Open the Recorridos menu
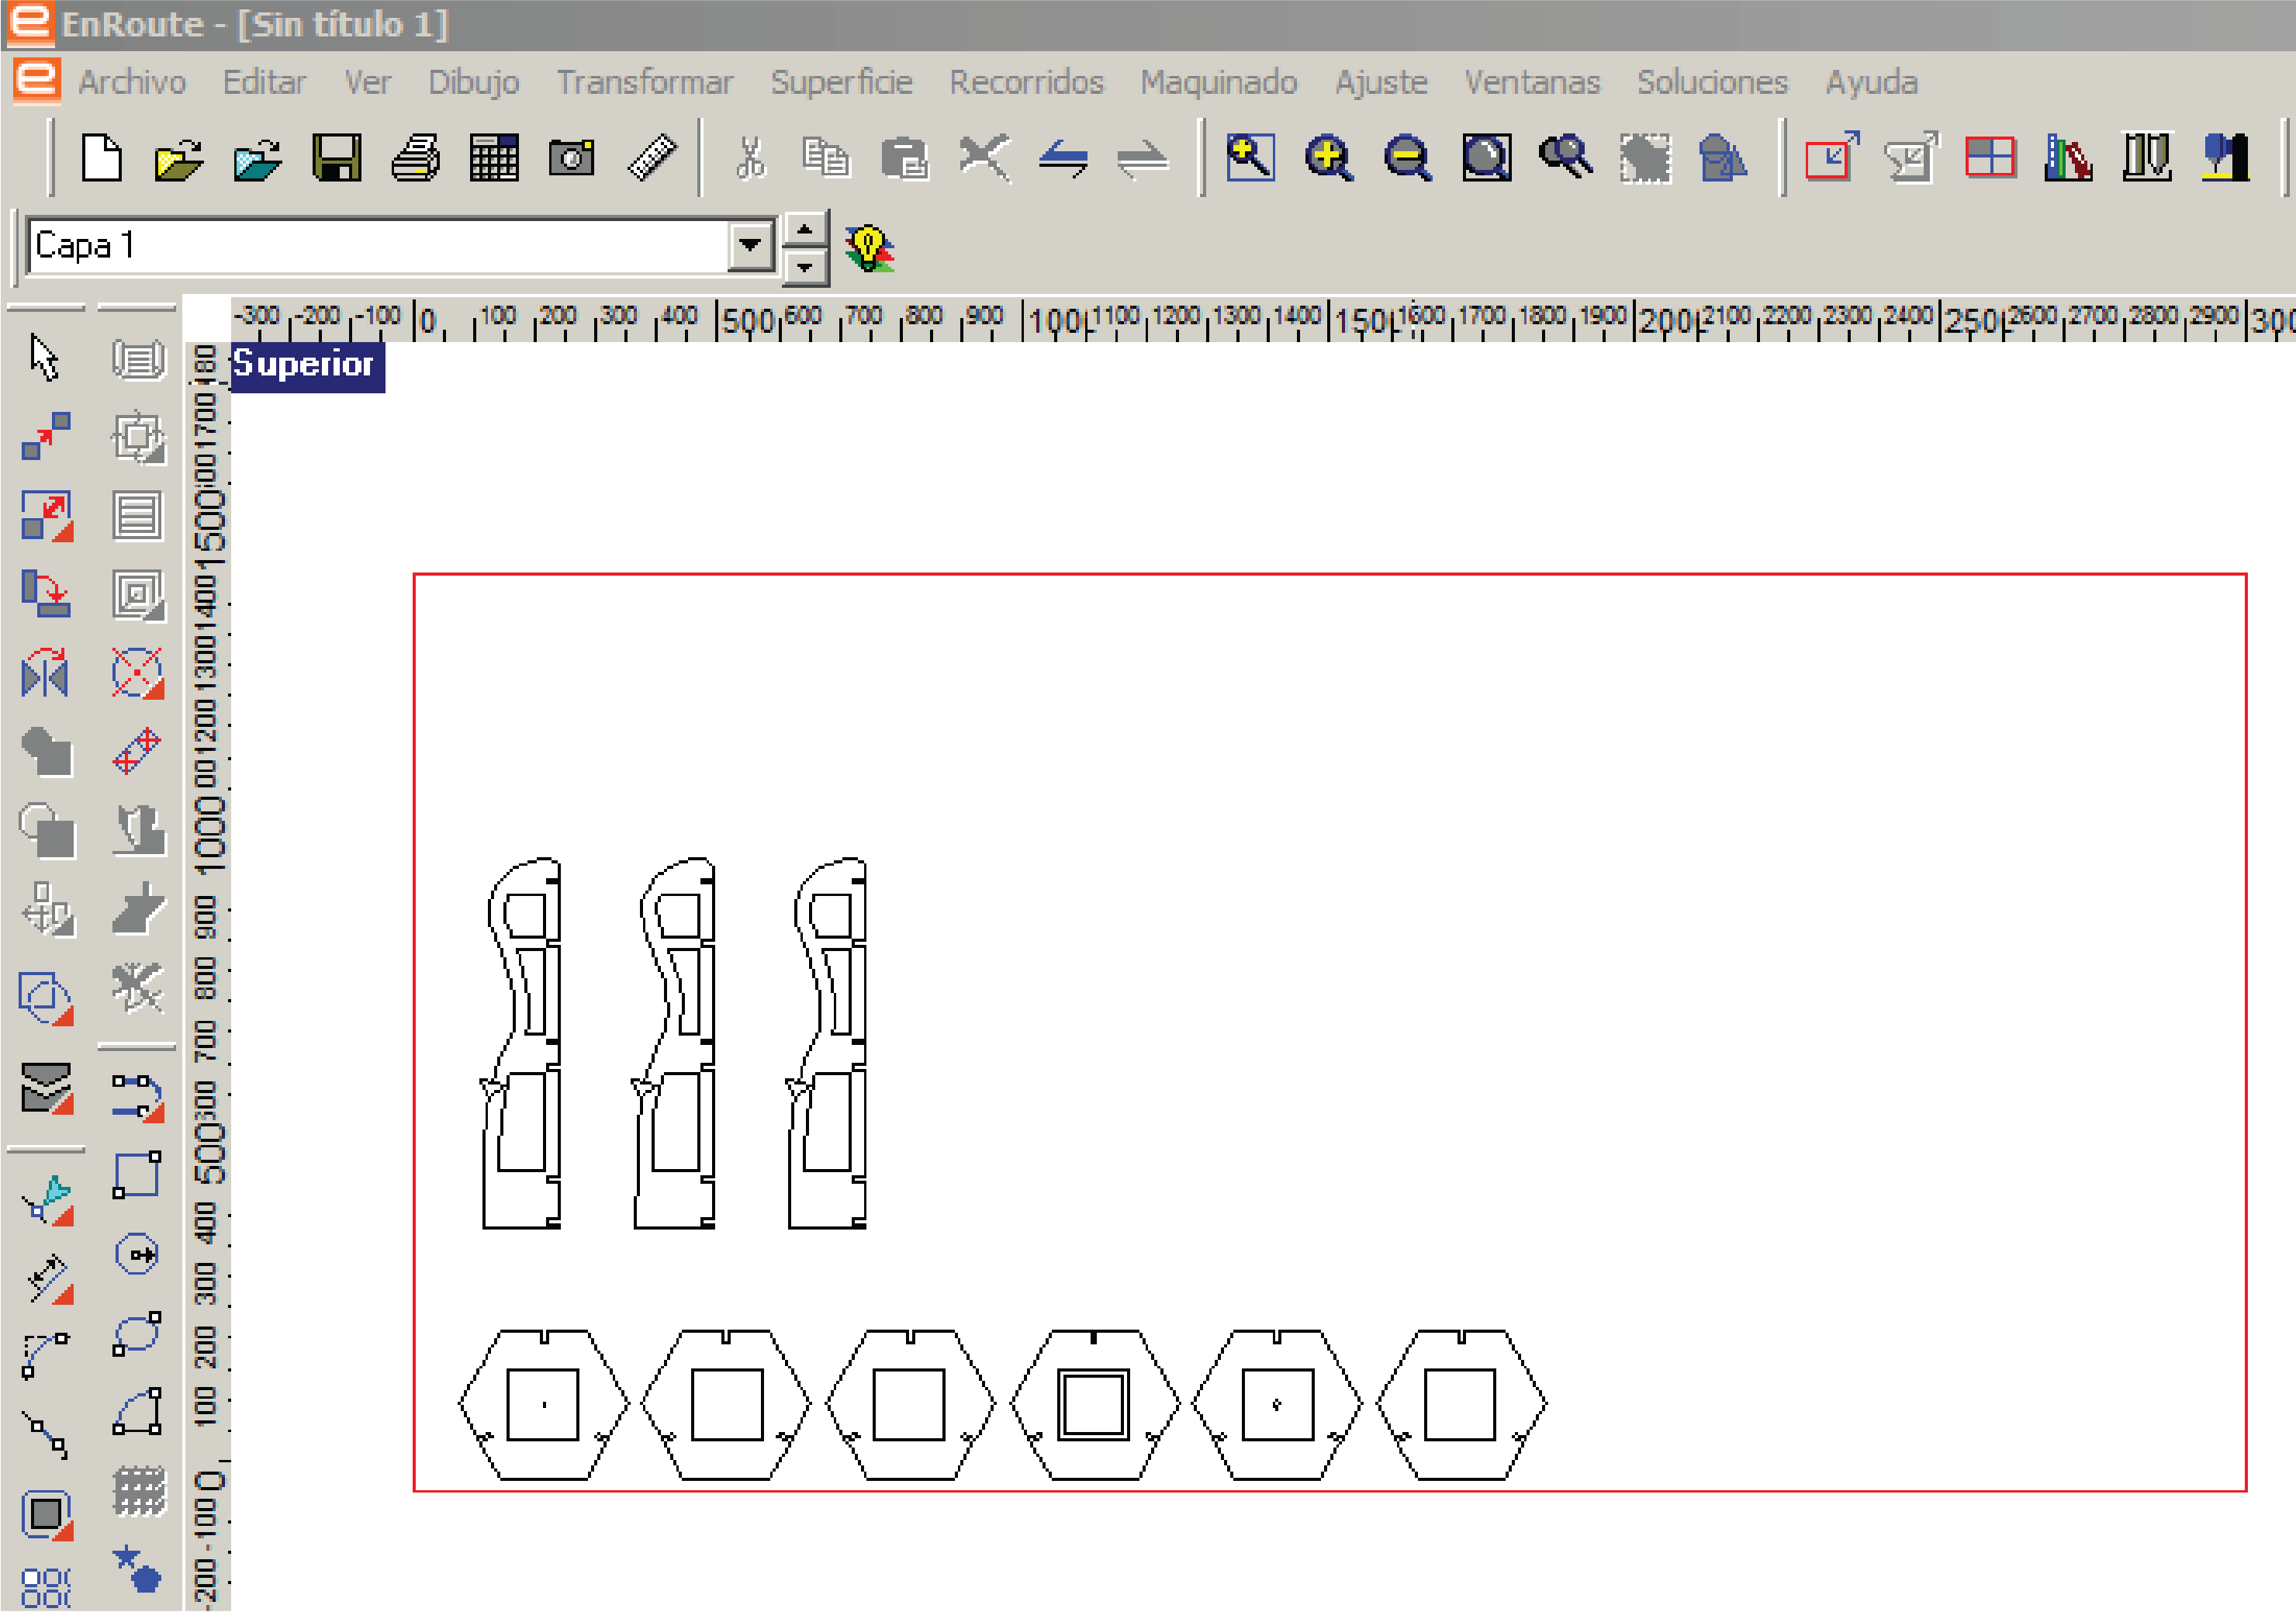Screen dimensions: 2296x1612 [x=1026, y=82]
